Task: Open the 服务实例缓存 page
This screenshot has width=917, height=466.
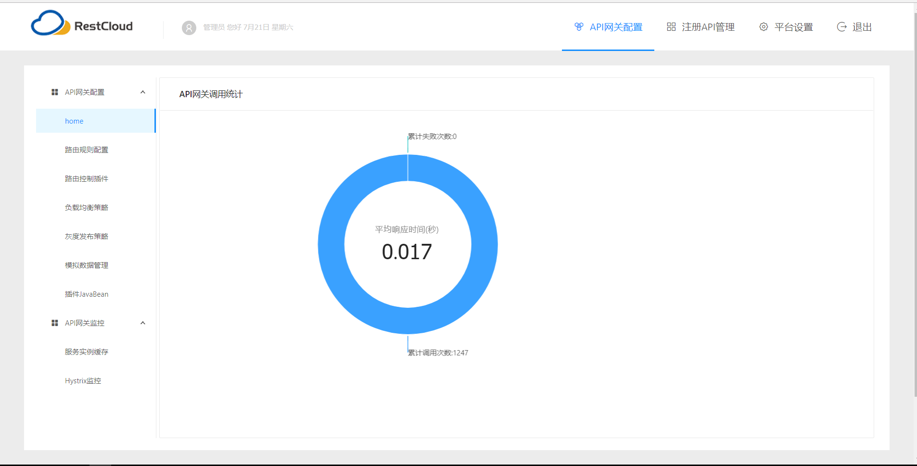Action: pyautogui.click(x=87, y=352)
